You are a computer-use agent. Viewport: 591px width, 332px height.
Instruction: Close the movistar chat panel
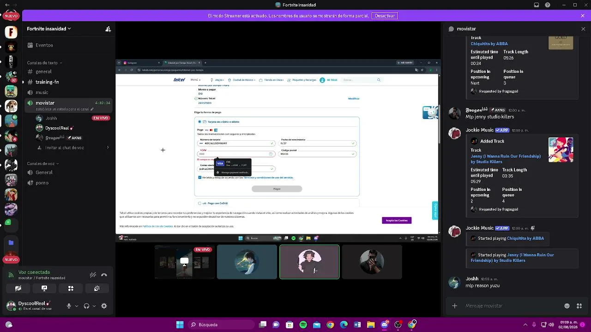click(x=583, y=29)
